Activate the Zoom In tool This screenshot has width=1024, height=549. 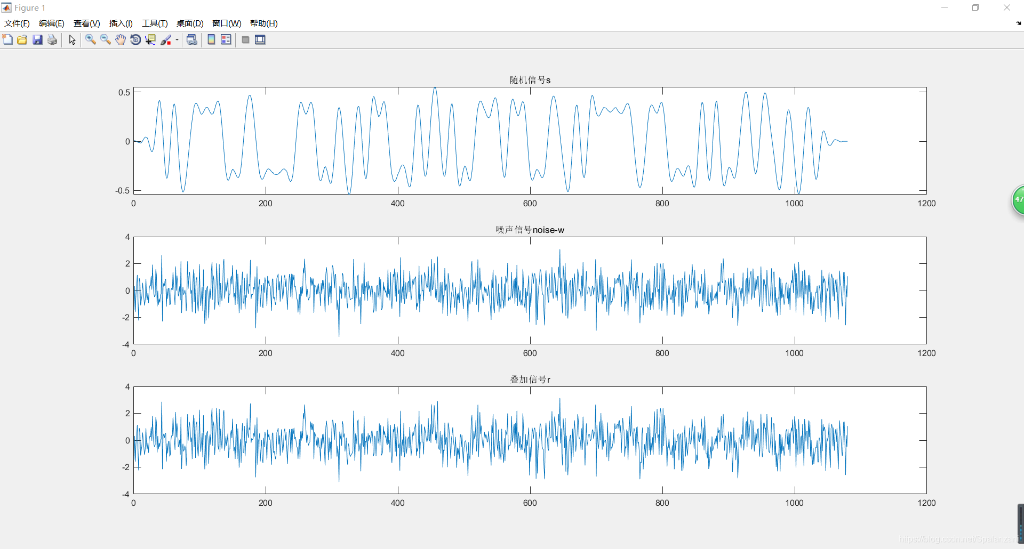click(x=91, y=40)
